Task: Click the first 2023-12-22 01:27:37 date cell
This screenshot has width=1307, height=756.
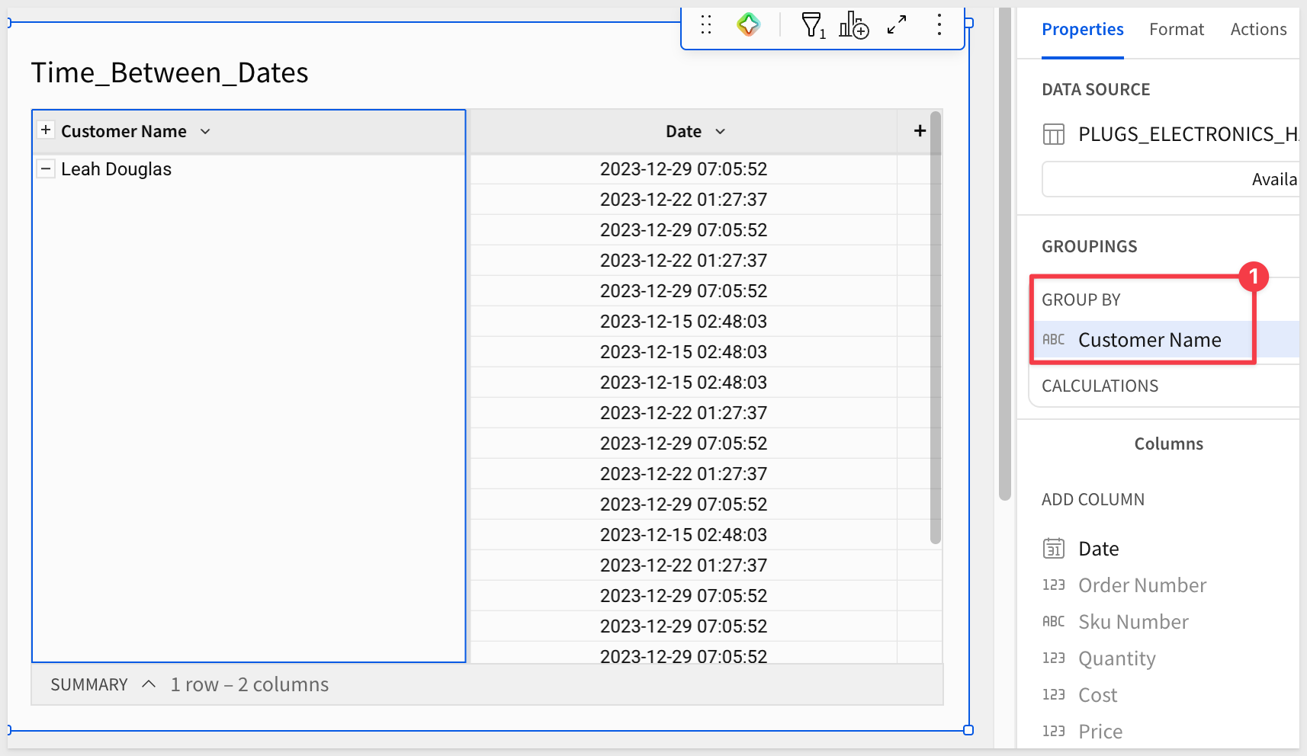Action: 683,200
